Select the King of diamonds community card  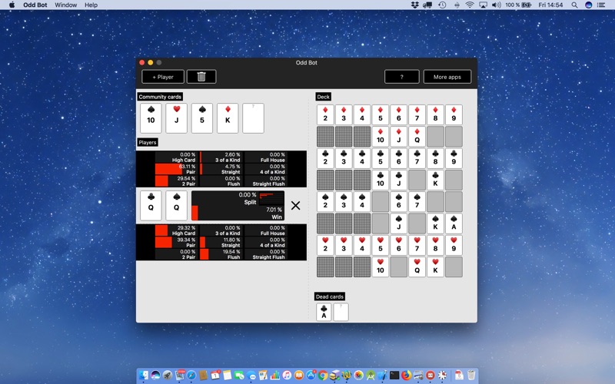coord(228,118)
